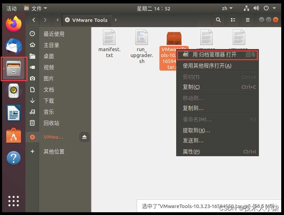Open 其他位置 in the sidebar

tap(59, 151)
